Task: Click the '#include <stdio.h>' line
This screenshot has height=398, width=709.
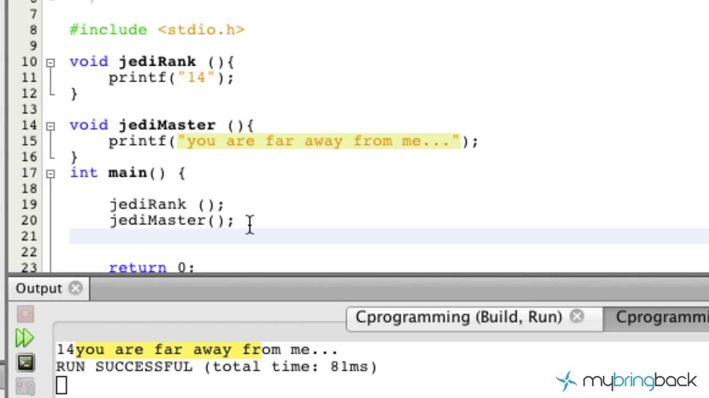Action: 157,30
